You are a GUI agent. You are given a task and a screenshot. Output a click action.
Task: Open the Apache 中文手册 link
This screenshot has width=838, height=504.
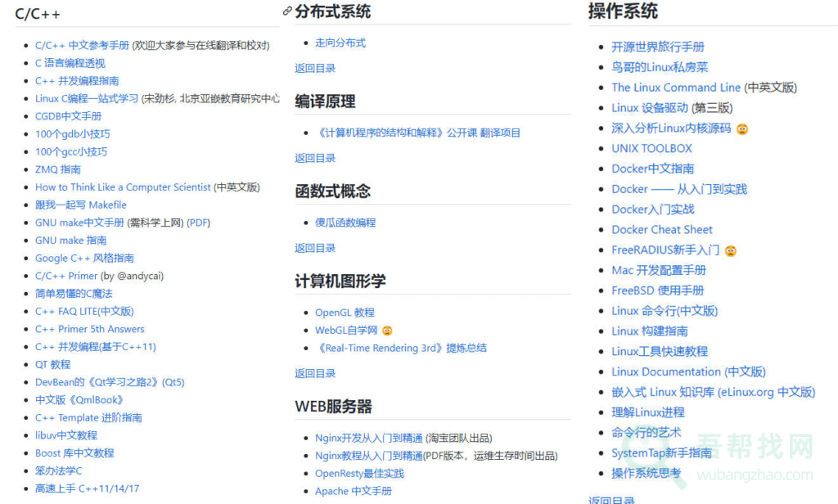tap(354, 491)
